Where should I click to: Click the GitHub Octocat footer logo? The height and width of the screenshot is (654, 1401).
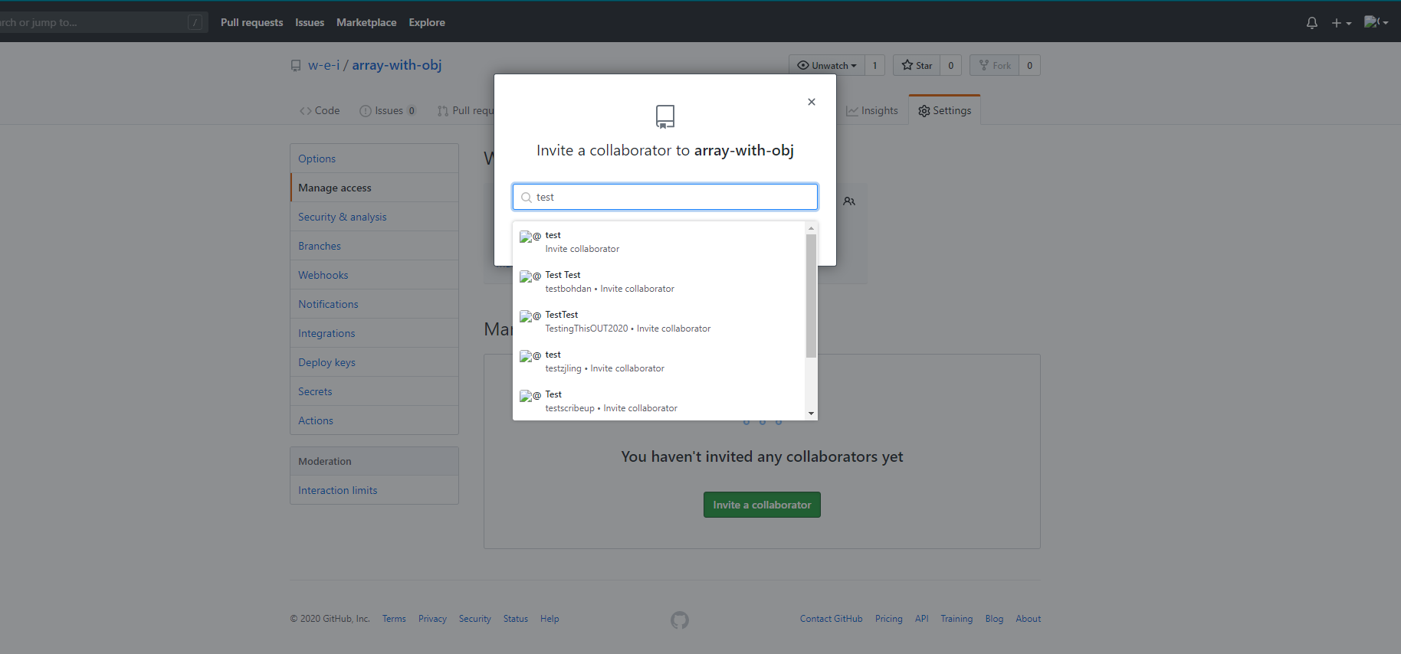680,620
